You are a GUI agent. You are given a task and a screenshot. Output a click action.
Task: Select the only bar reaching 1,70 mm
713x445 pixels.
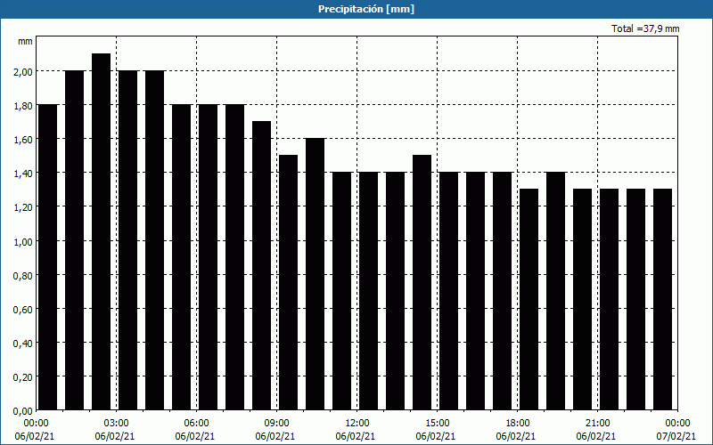click(261, 265)
